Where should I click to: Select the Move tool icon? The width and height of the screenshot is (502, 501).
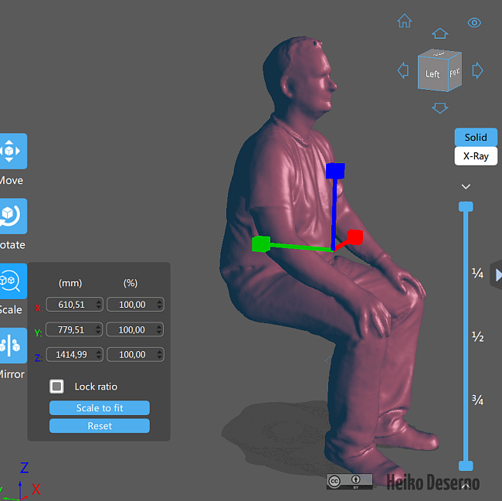[x=12, y=151]
